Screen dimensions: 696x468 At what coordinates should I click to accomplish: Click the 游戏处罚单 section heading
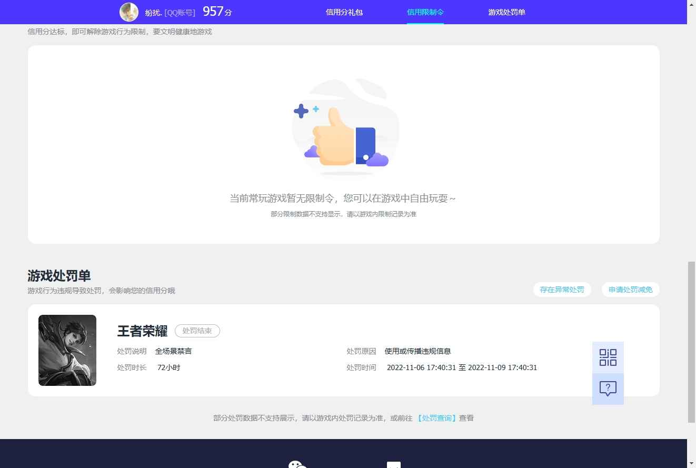pyautogui.click(x=59, y=276)
